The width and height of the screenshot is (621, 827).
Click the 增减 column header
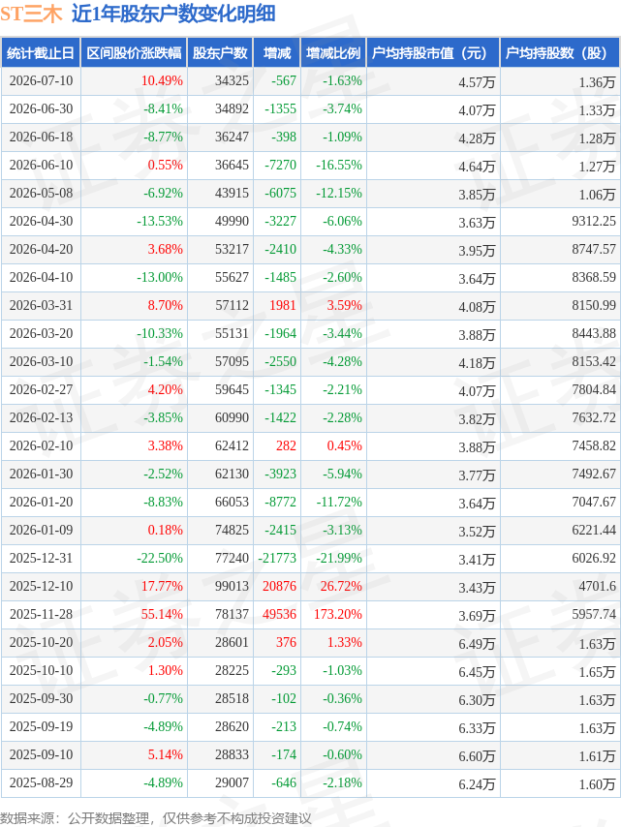276,52
